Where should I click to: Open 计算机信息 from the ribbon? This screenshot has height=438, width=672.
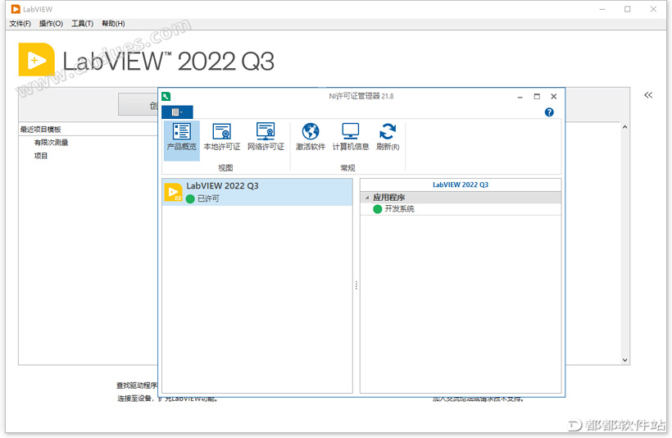pyautogui.click(x=351, y=137)
